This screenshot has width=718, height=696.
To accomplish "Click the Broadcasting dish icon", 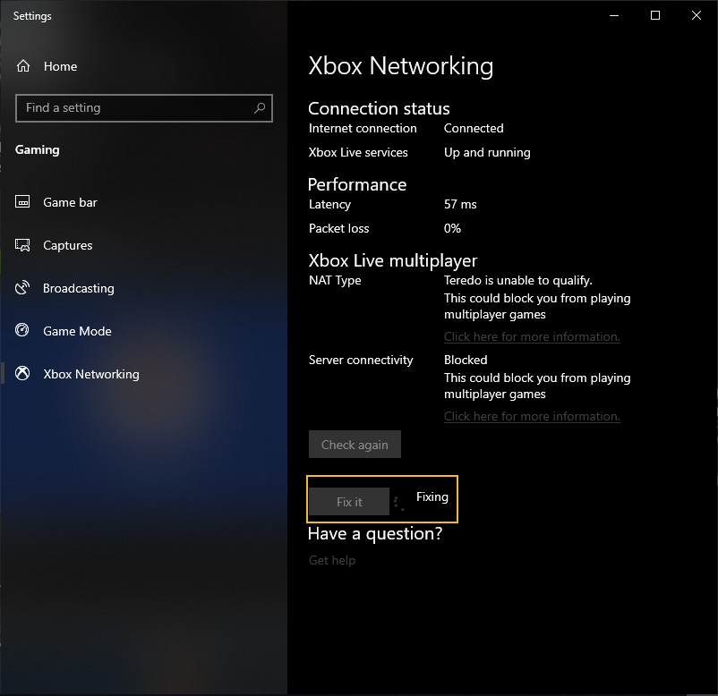I will [x=22, y=288].
